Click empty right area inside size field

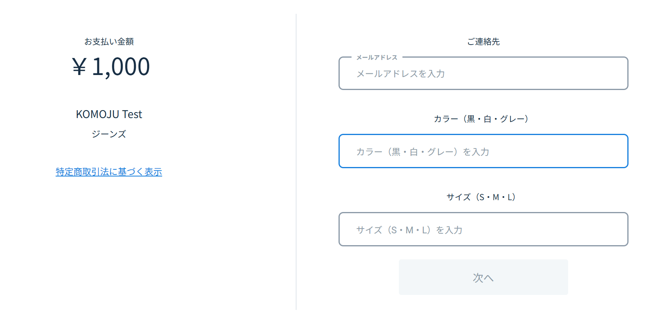pyautogui.click(x=572, y=229)
